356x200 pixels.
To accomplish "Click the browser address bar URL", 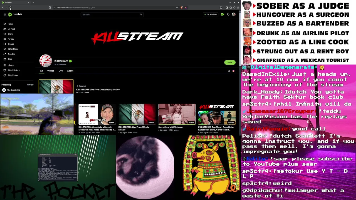I will [x=76, y=7].
